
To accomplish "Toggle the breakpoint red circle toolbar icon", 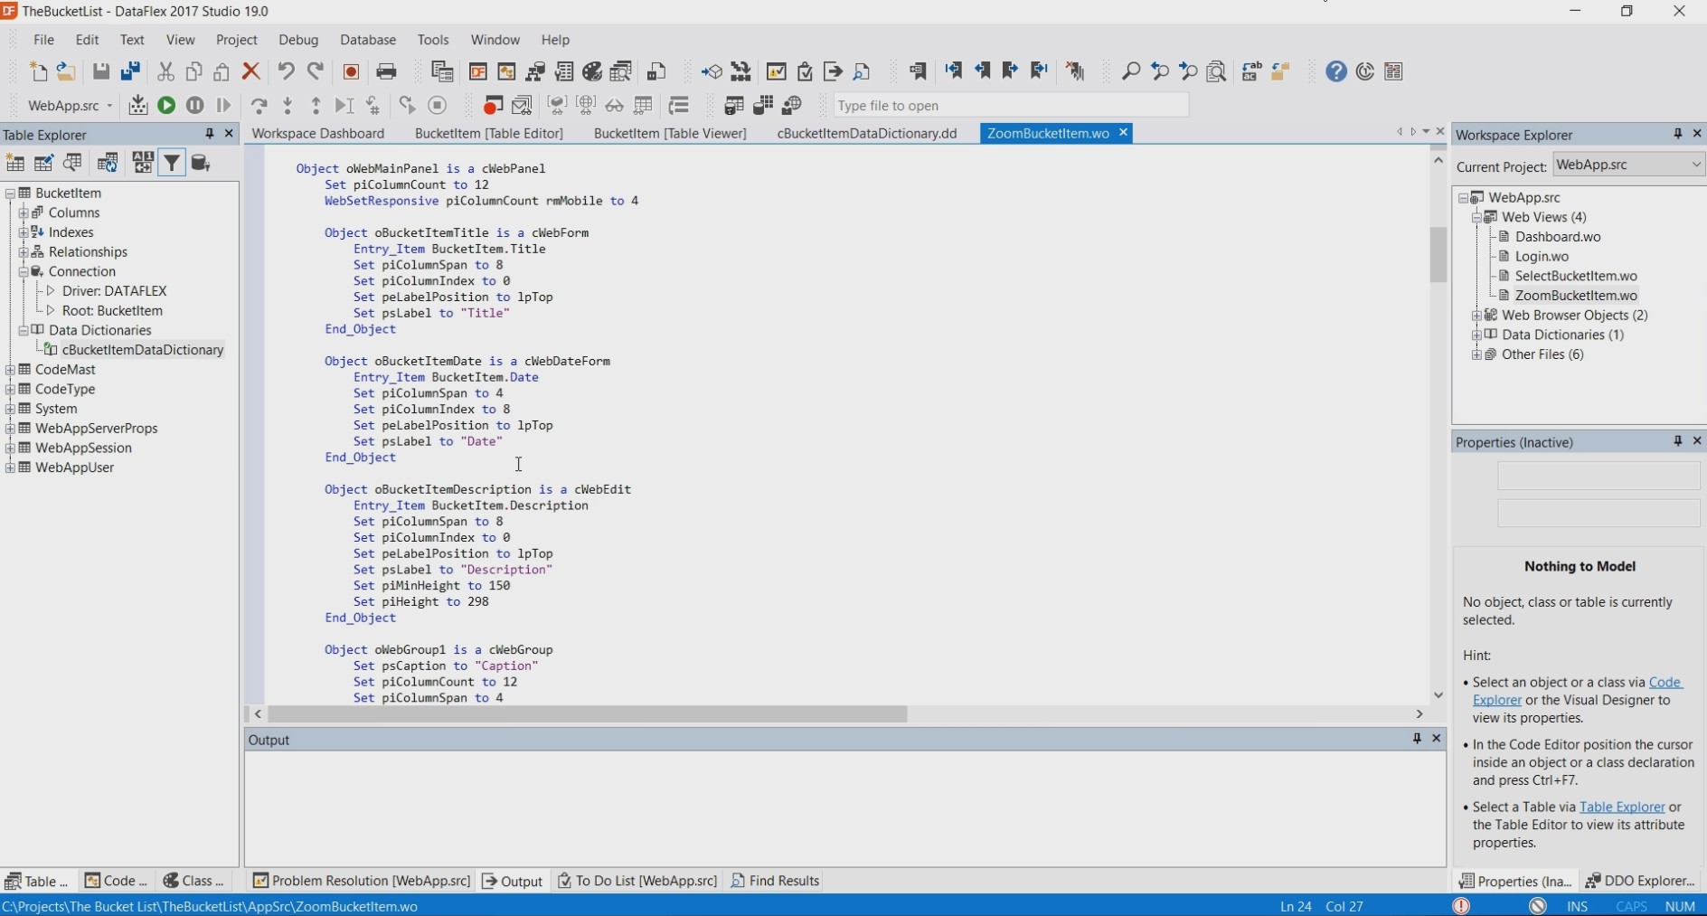I will tap(493, 106).
